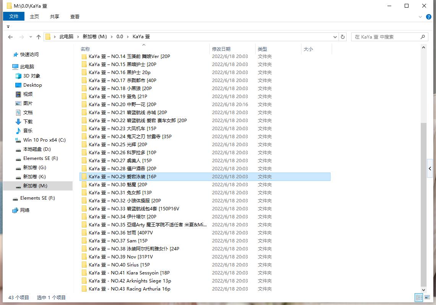The image size is (436, 305).
Task: Go back with the left arrow
Action: point(10,37)
